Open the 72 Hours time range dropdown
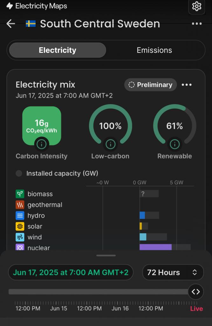This screenshot has width=212, height=326. point(173,273)
